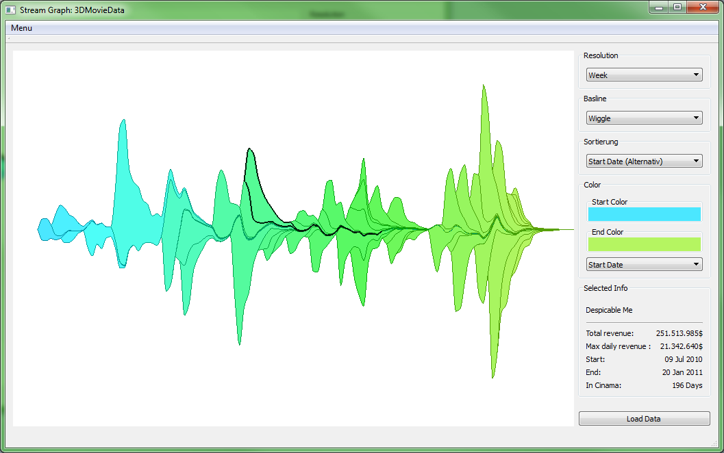Open the Resolution dropdown set to Week

tap(644, 75)
